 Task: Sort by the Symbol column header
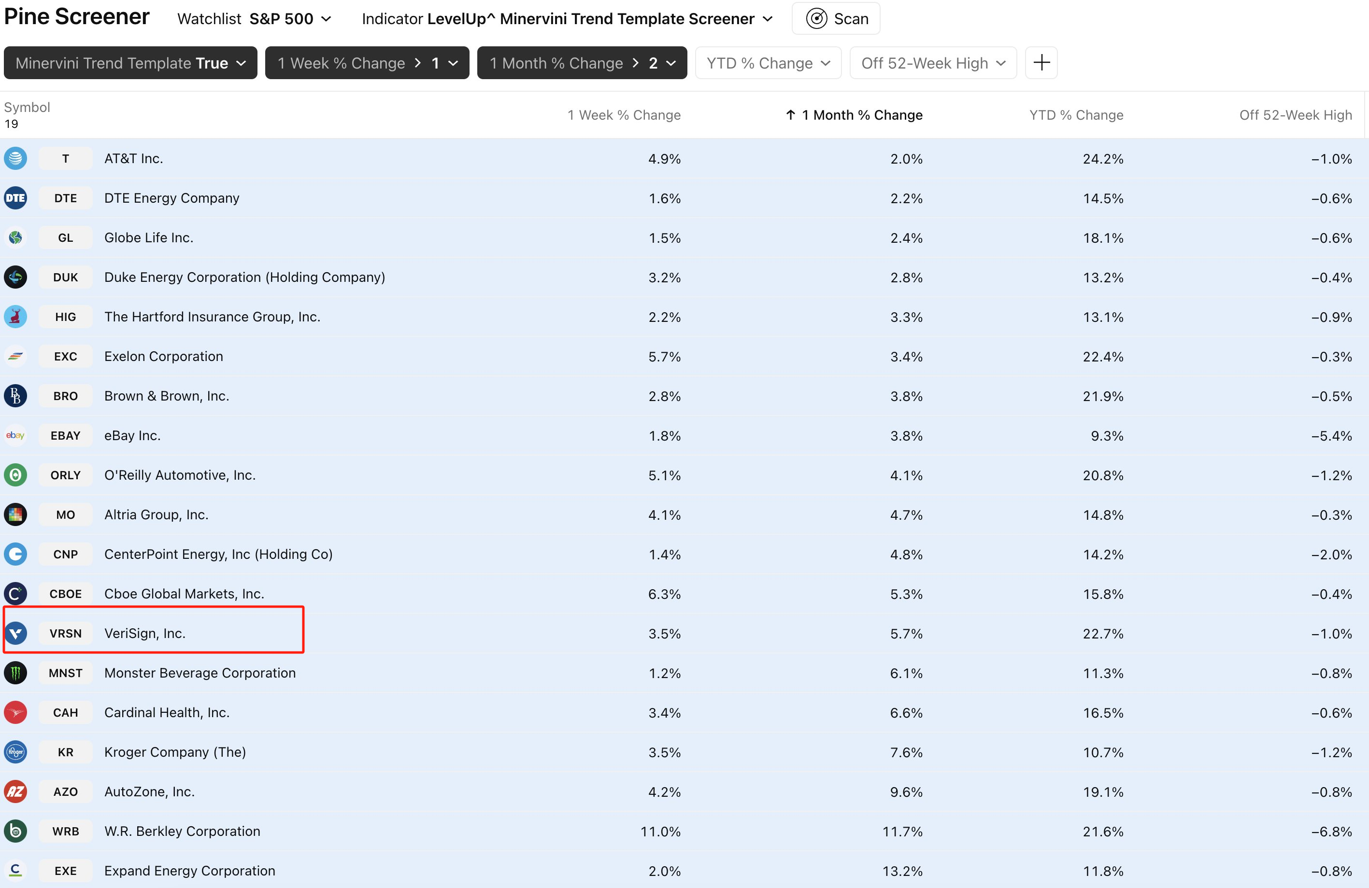pyautogui.click(x=27, y=108)
